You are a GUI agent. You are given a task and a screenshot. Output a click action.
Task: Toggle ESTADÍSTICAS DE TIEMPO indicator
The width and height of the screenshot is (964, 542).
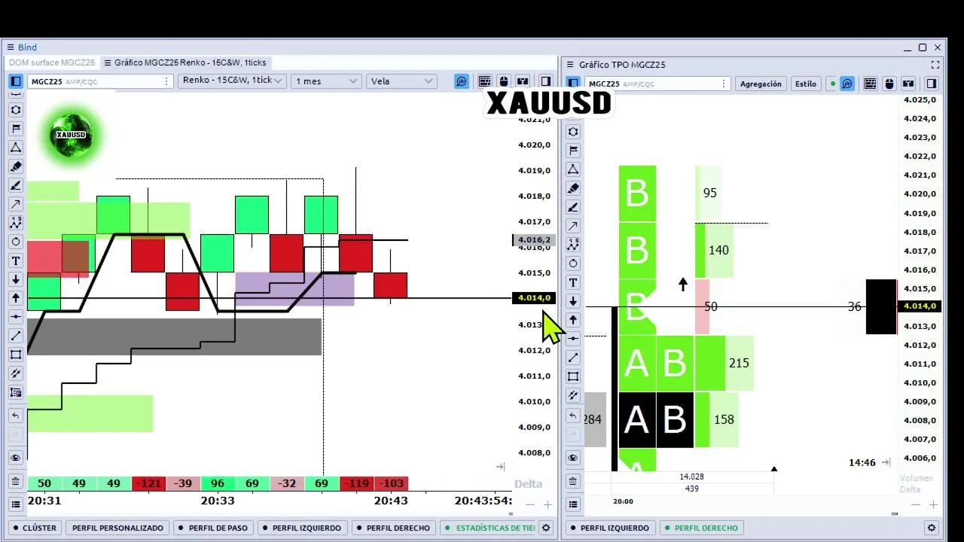point(490,528)
